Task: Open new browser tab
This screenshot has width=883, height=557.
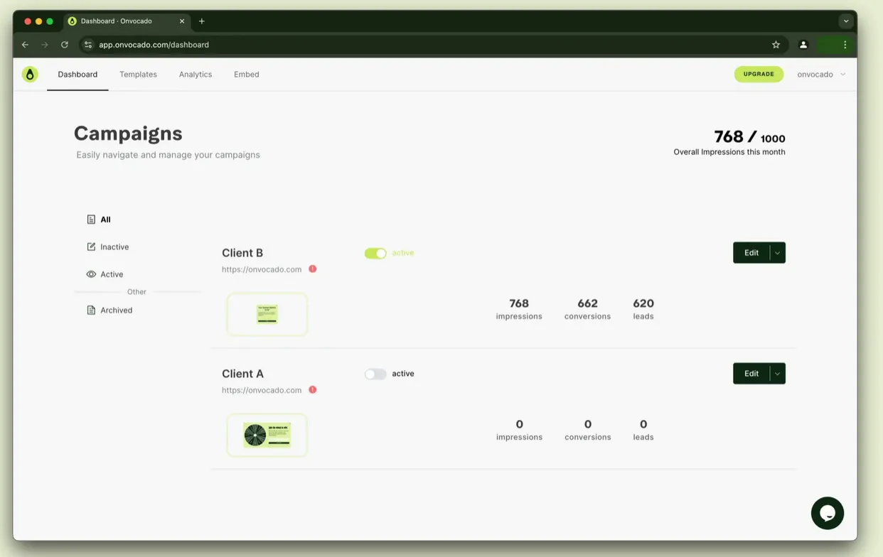Action: point(202,21)
